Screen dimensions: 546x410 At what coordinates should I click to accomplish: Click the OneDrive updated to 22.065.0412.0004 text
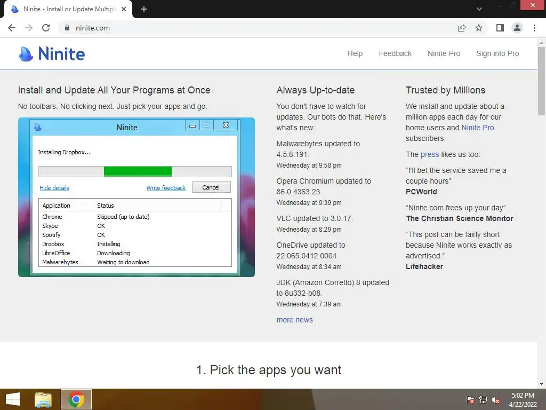[311, 250]
